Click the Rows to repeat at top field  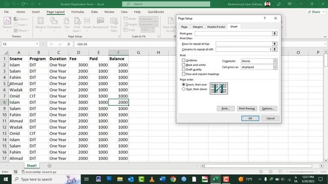click(244, 44)
